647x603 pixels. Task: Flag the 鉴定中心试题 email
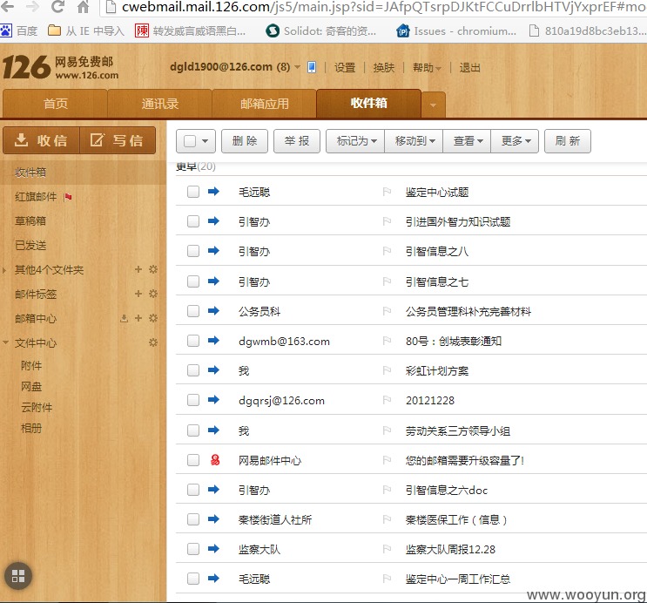point(387,192)
